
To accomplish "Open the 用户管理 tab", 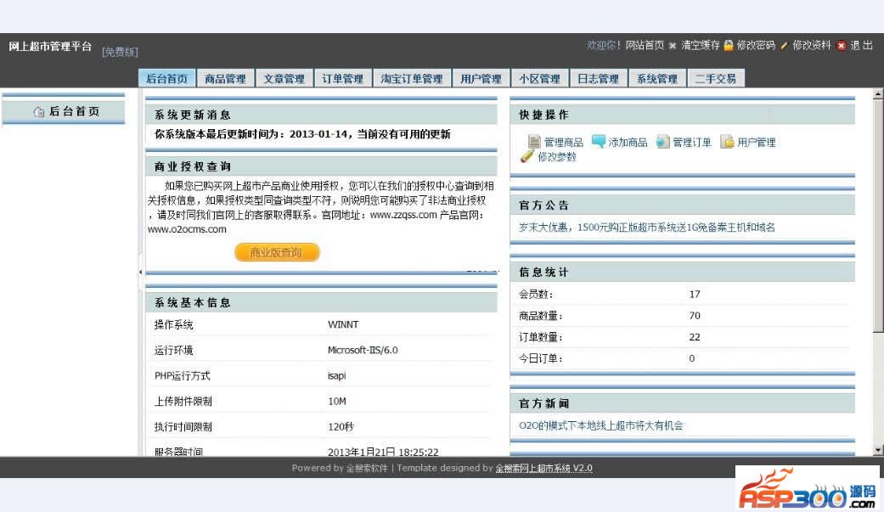I will 481,78.
